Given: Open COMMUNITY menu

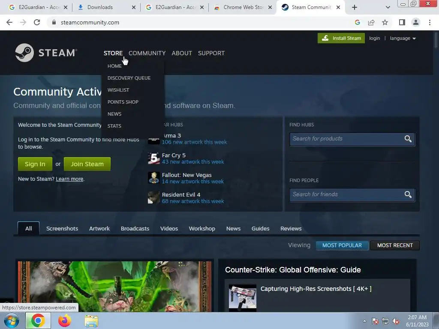Looking at the screenshot, I should pos(147,53).
